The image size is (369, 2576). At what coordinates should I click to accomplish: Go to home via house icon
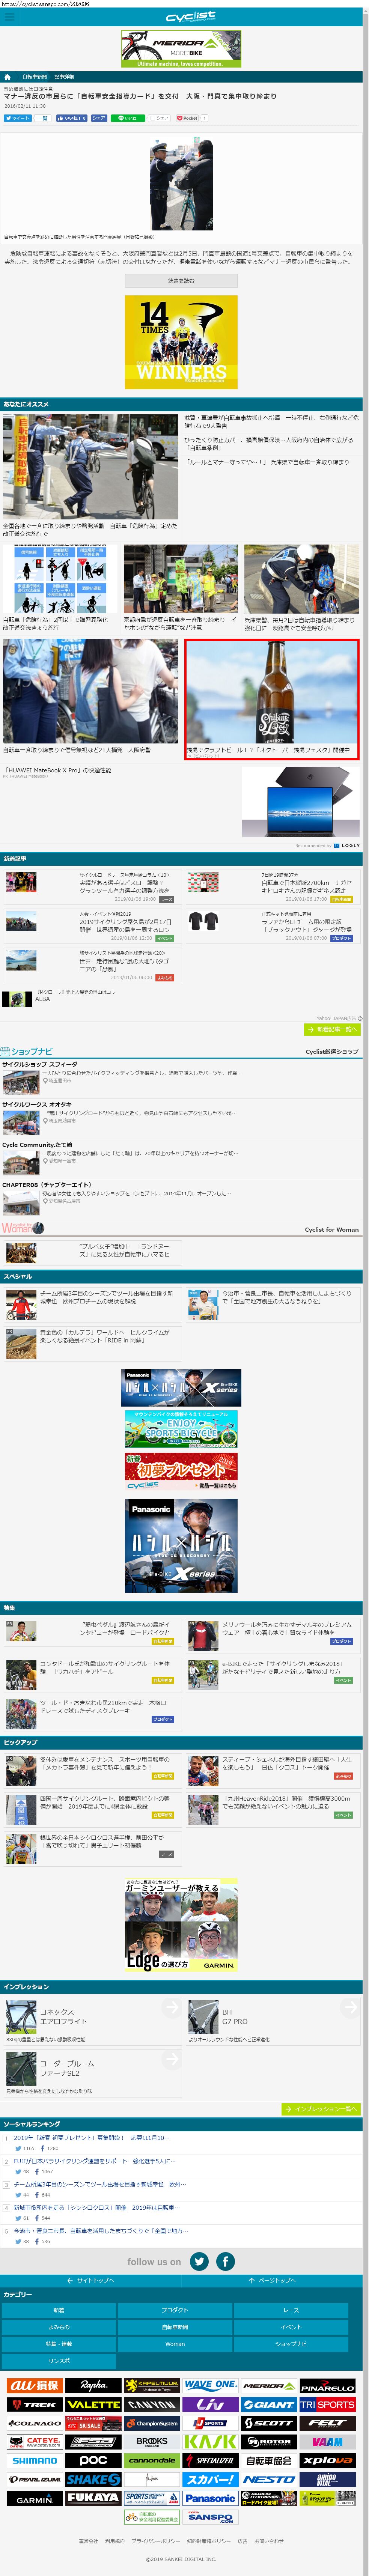pyautogui.click(x=7, y=76)
